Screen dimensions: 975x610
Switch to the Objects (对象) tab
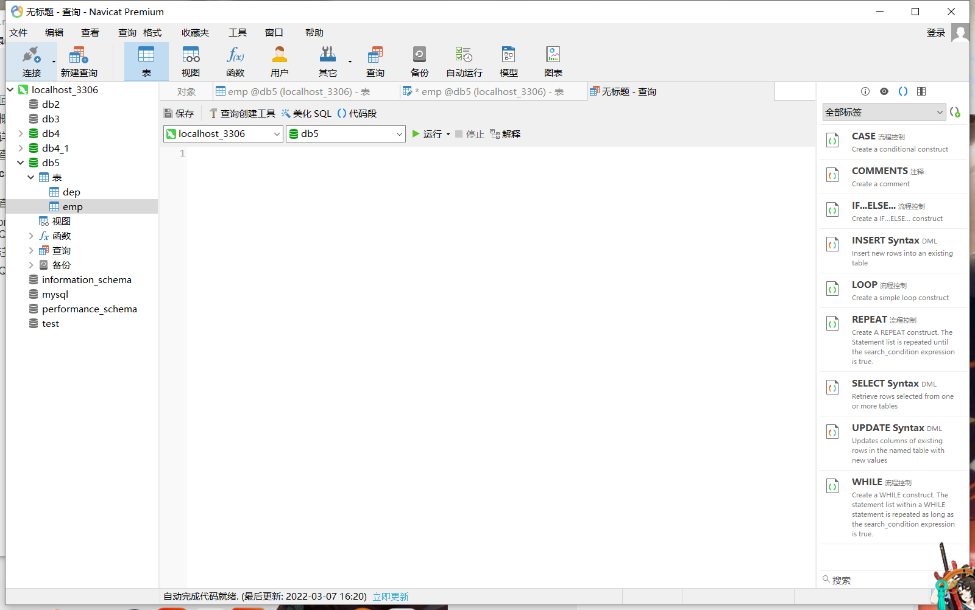tap(186, 92)
